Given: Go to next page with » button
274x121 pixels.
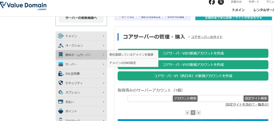Looking at the screenshot, I should (x=199, y=113).
